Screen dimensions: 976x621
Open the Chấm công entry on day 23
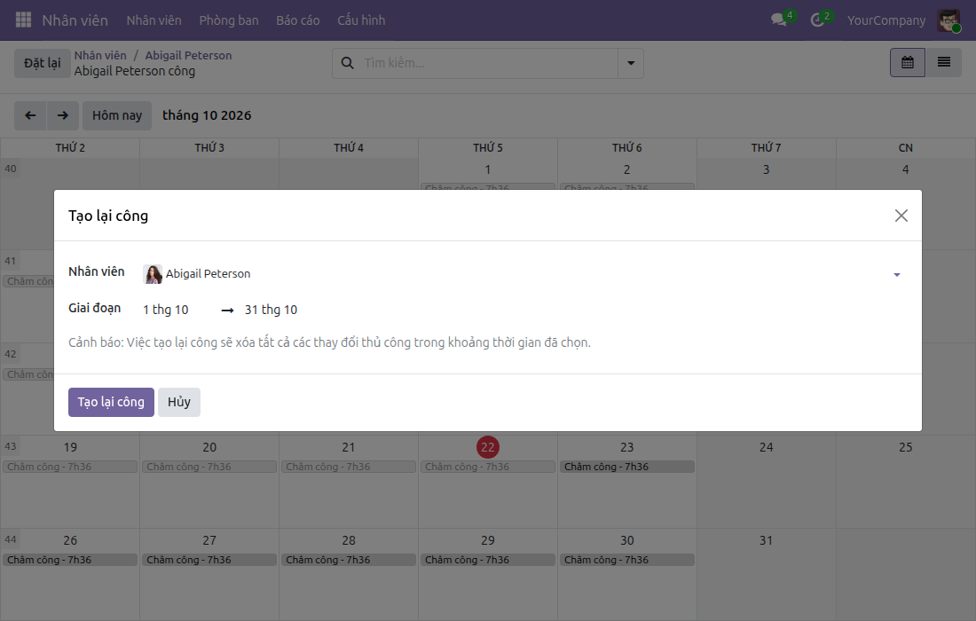pos(626,467)
